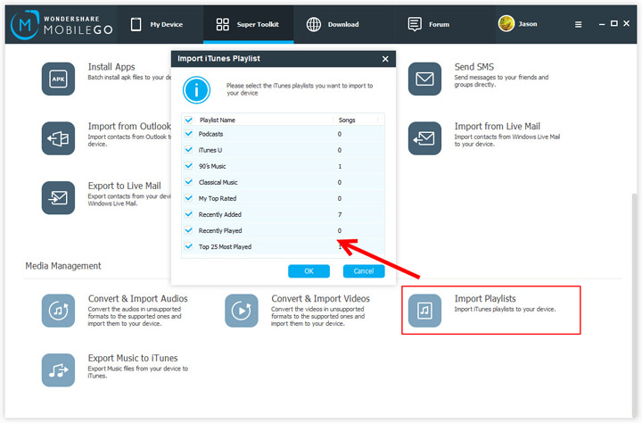Screen dimensions: 642x423
Task: Click the Send SMS title
Action: [474, 67]
